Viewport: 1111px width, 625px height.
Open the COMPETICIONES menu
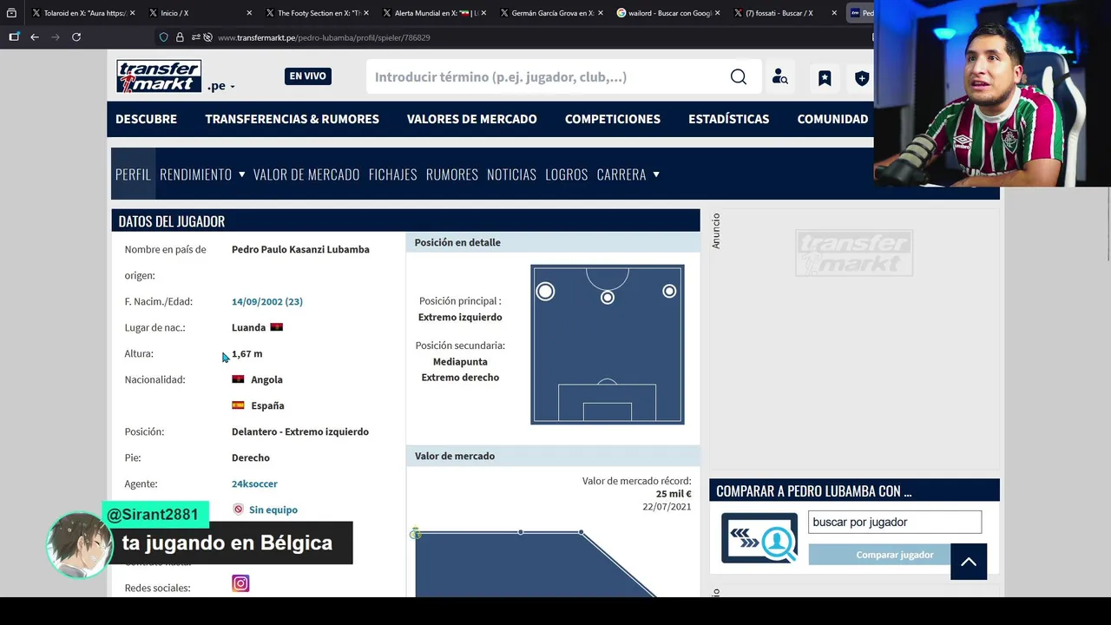tap(613, 119)
